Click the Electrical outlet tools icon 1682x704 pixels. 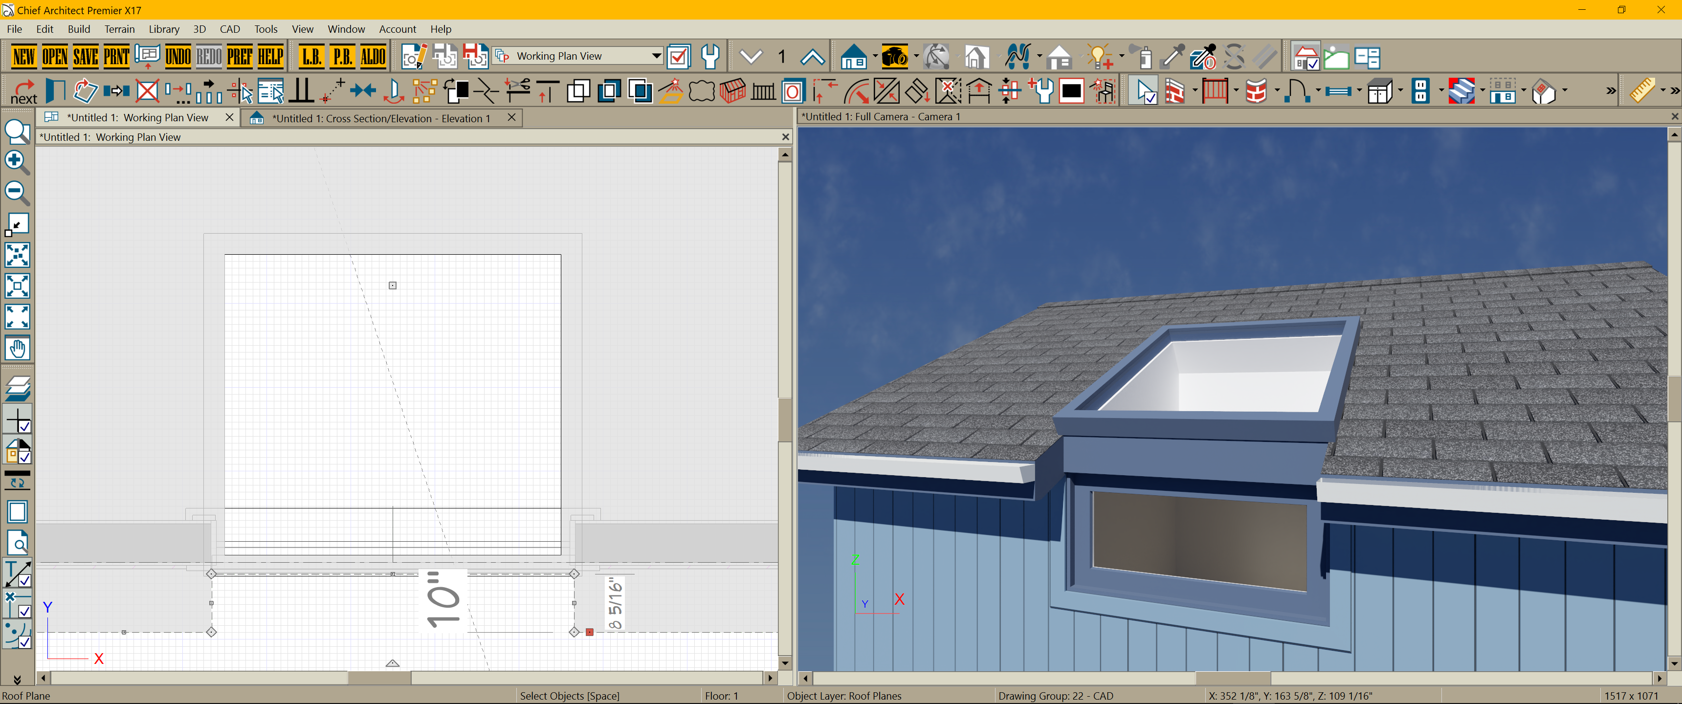(1421, 91)
